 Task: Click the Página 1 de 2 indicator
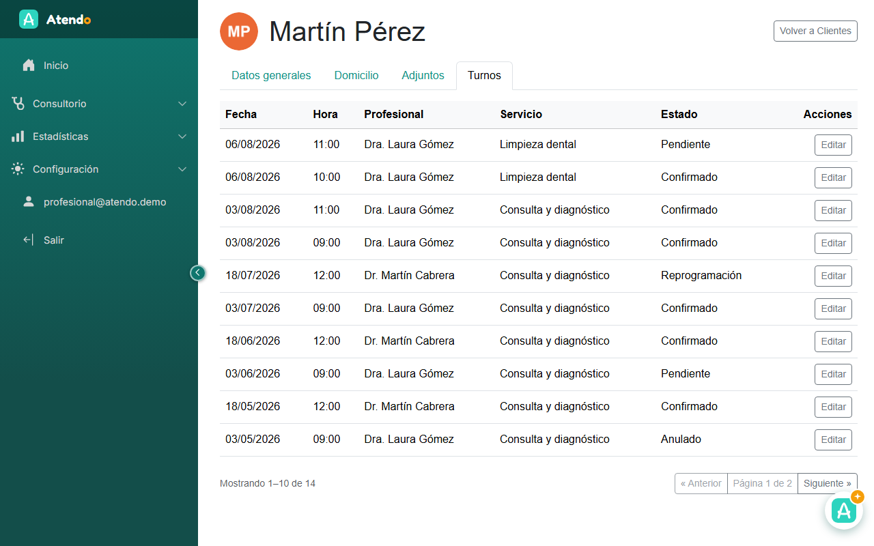coord(763,483)
